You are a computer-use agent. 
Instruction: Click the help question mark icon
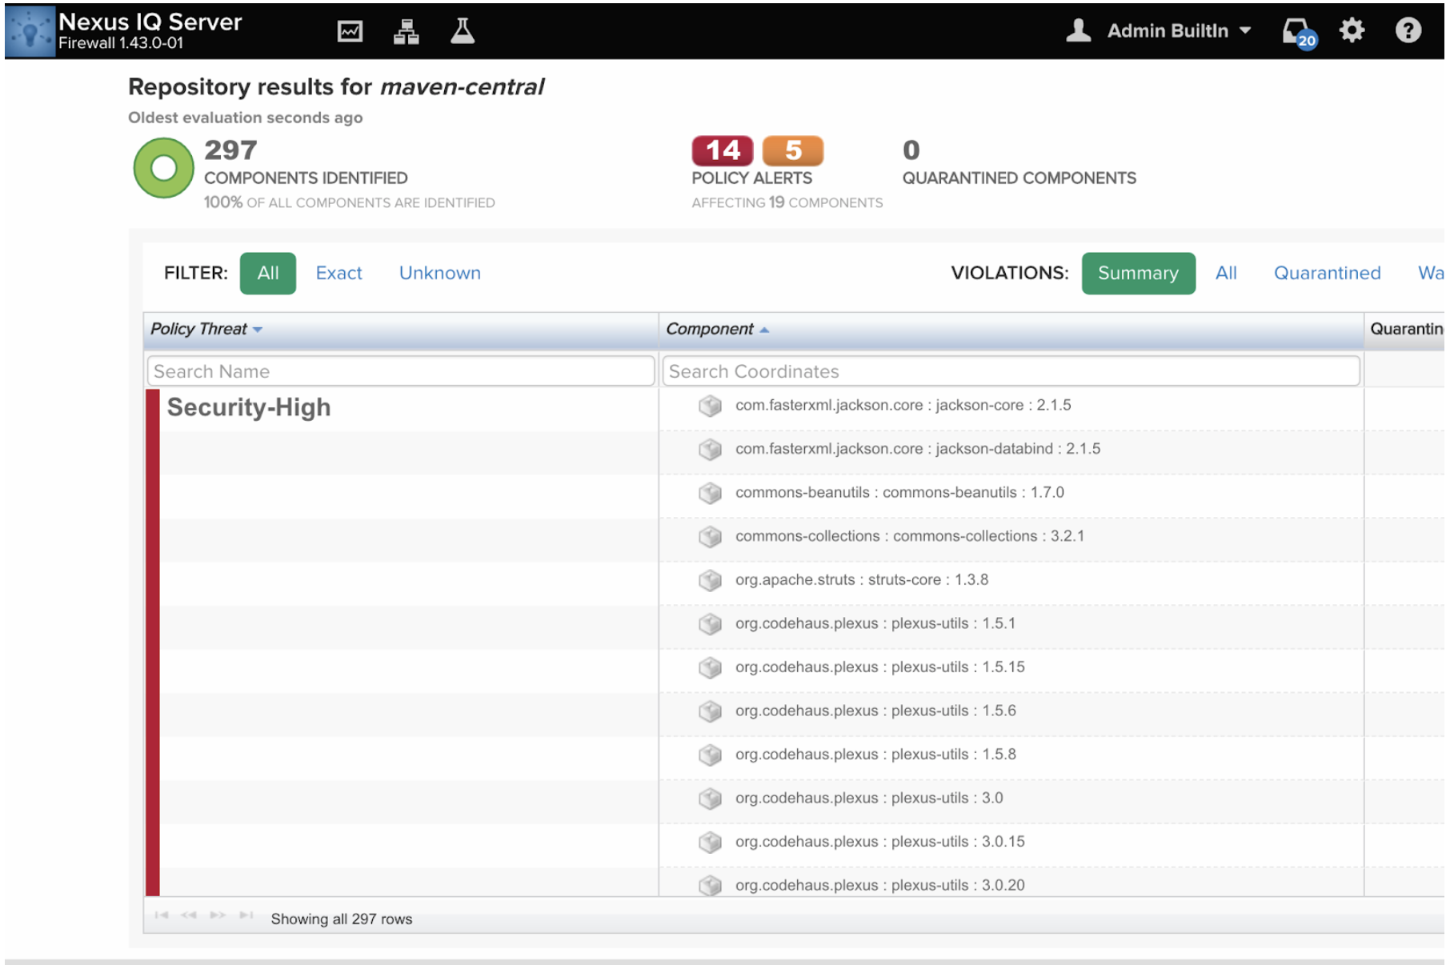(x=1408, y=31)
